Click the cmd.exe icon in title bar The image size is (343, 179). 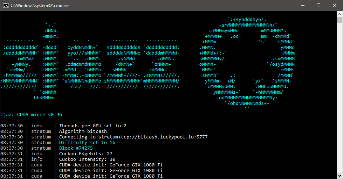[x=6, y=6]
